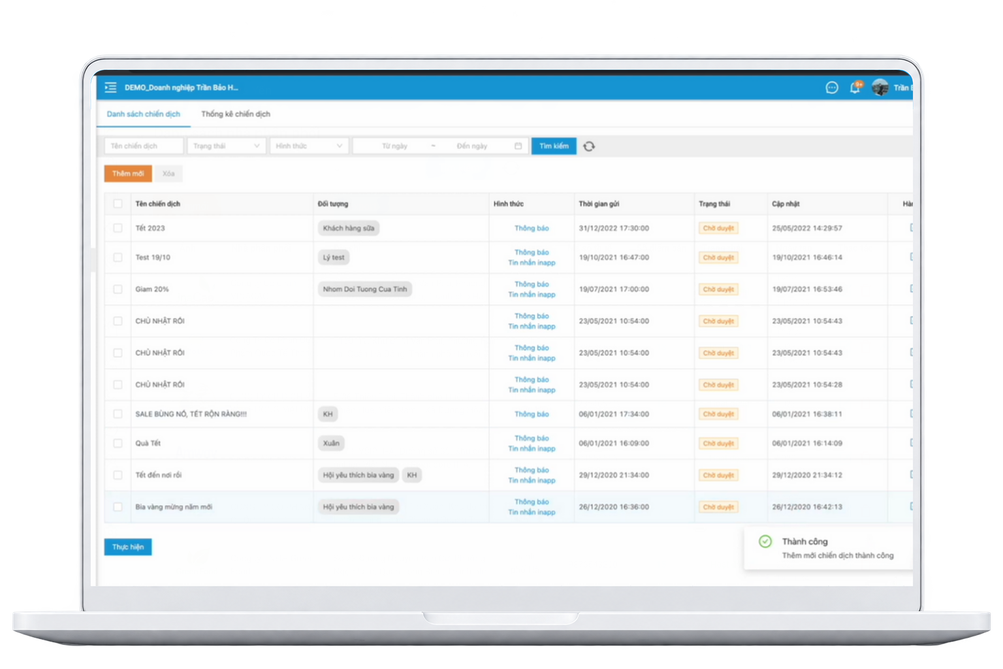
Task: Click the Thời gian gửi column header
Action: coord(599,204)
